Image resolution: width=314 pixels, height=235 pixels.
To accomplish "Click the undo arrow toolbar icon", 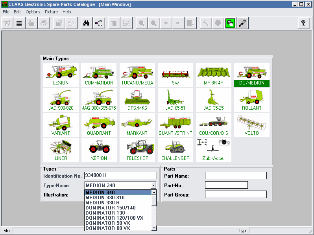I will (71, 23).
